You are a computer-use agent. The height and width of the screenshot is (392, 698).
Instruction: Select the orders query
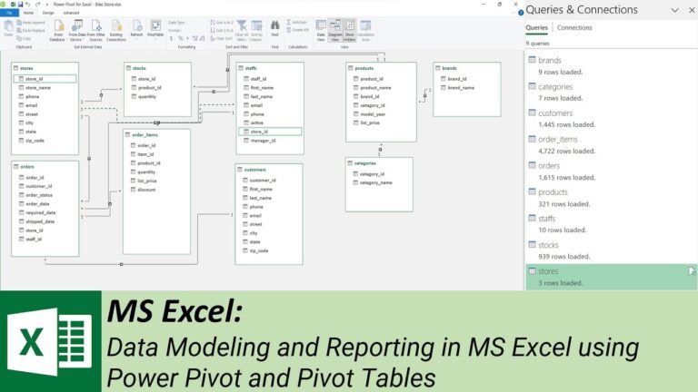pyautogui.click(x=611, y=171)
